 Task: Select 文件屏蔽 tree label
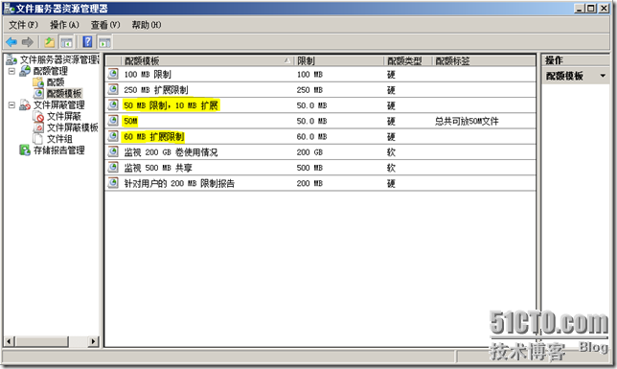pos(64,117)
